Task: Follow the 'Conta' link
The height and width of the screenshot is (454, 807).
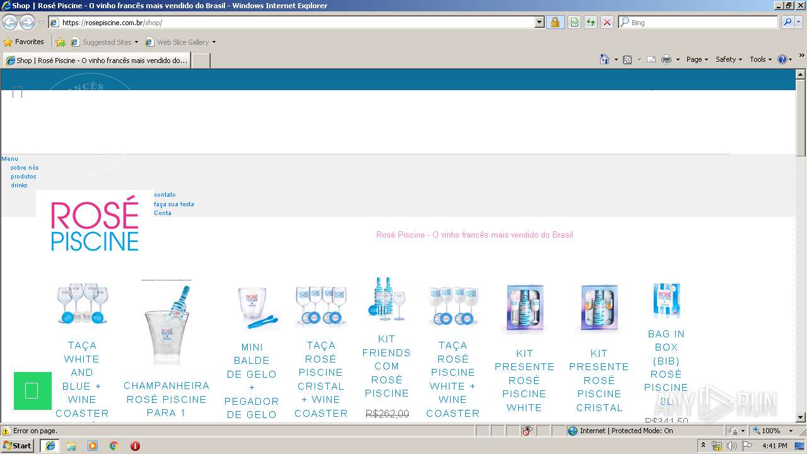Action: tap(163, 213)
